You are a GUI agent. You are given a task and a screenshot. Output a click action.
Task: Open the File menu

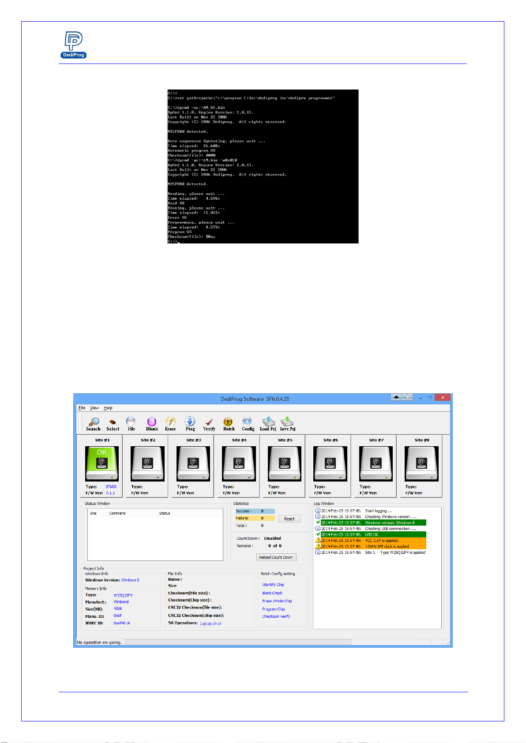(x=82, y=408)
